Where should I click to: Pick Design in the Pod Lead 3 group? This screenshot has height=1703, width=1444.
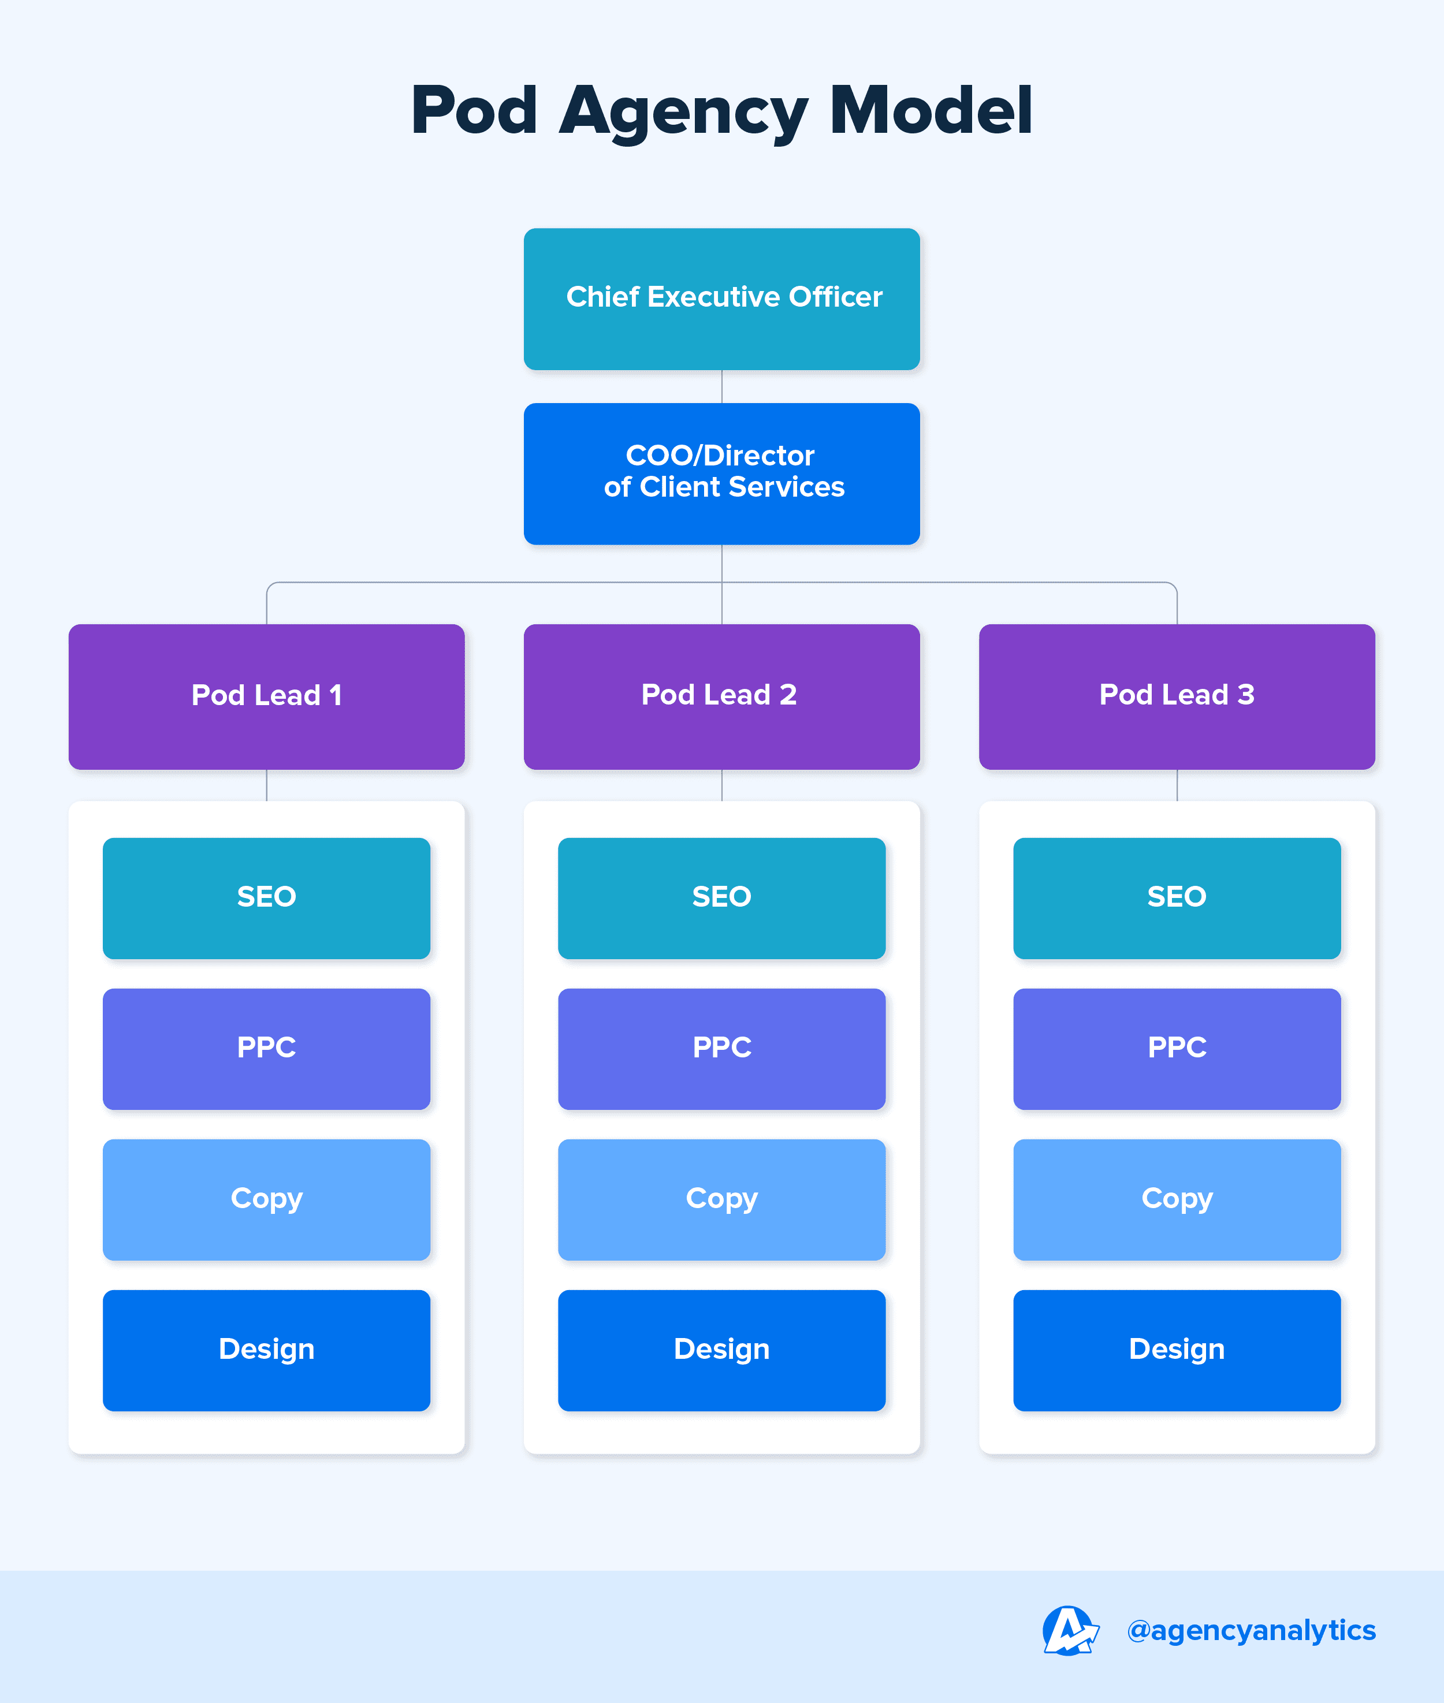[1177, 1350]
